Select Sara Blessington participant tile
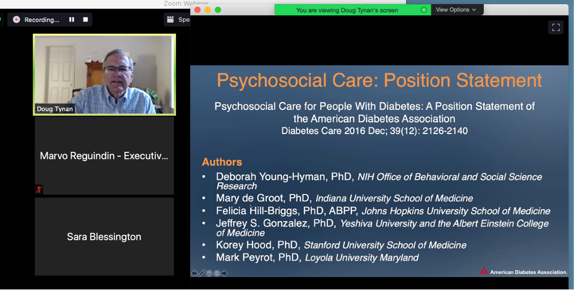The height and width of the screenshot is (290, 575). coord(104,236)
